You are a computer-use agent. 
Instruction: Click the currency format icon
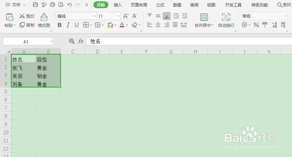[245, 25]
